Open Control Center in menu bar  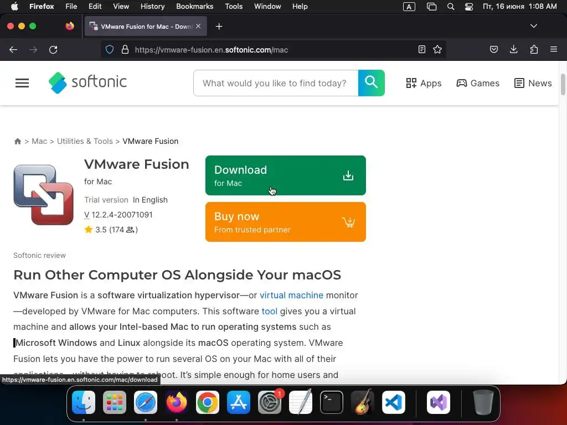click(469, 7)
